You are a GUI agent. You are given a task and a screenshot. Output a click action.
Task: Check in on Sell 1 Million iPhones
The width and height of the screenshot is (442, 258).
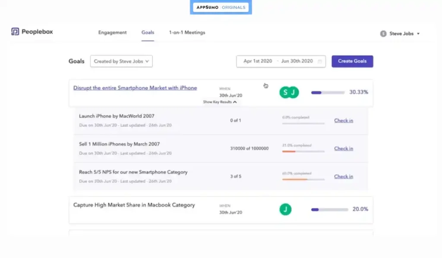(x=343, y=148)
